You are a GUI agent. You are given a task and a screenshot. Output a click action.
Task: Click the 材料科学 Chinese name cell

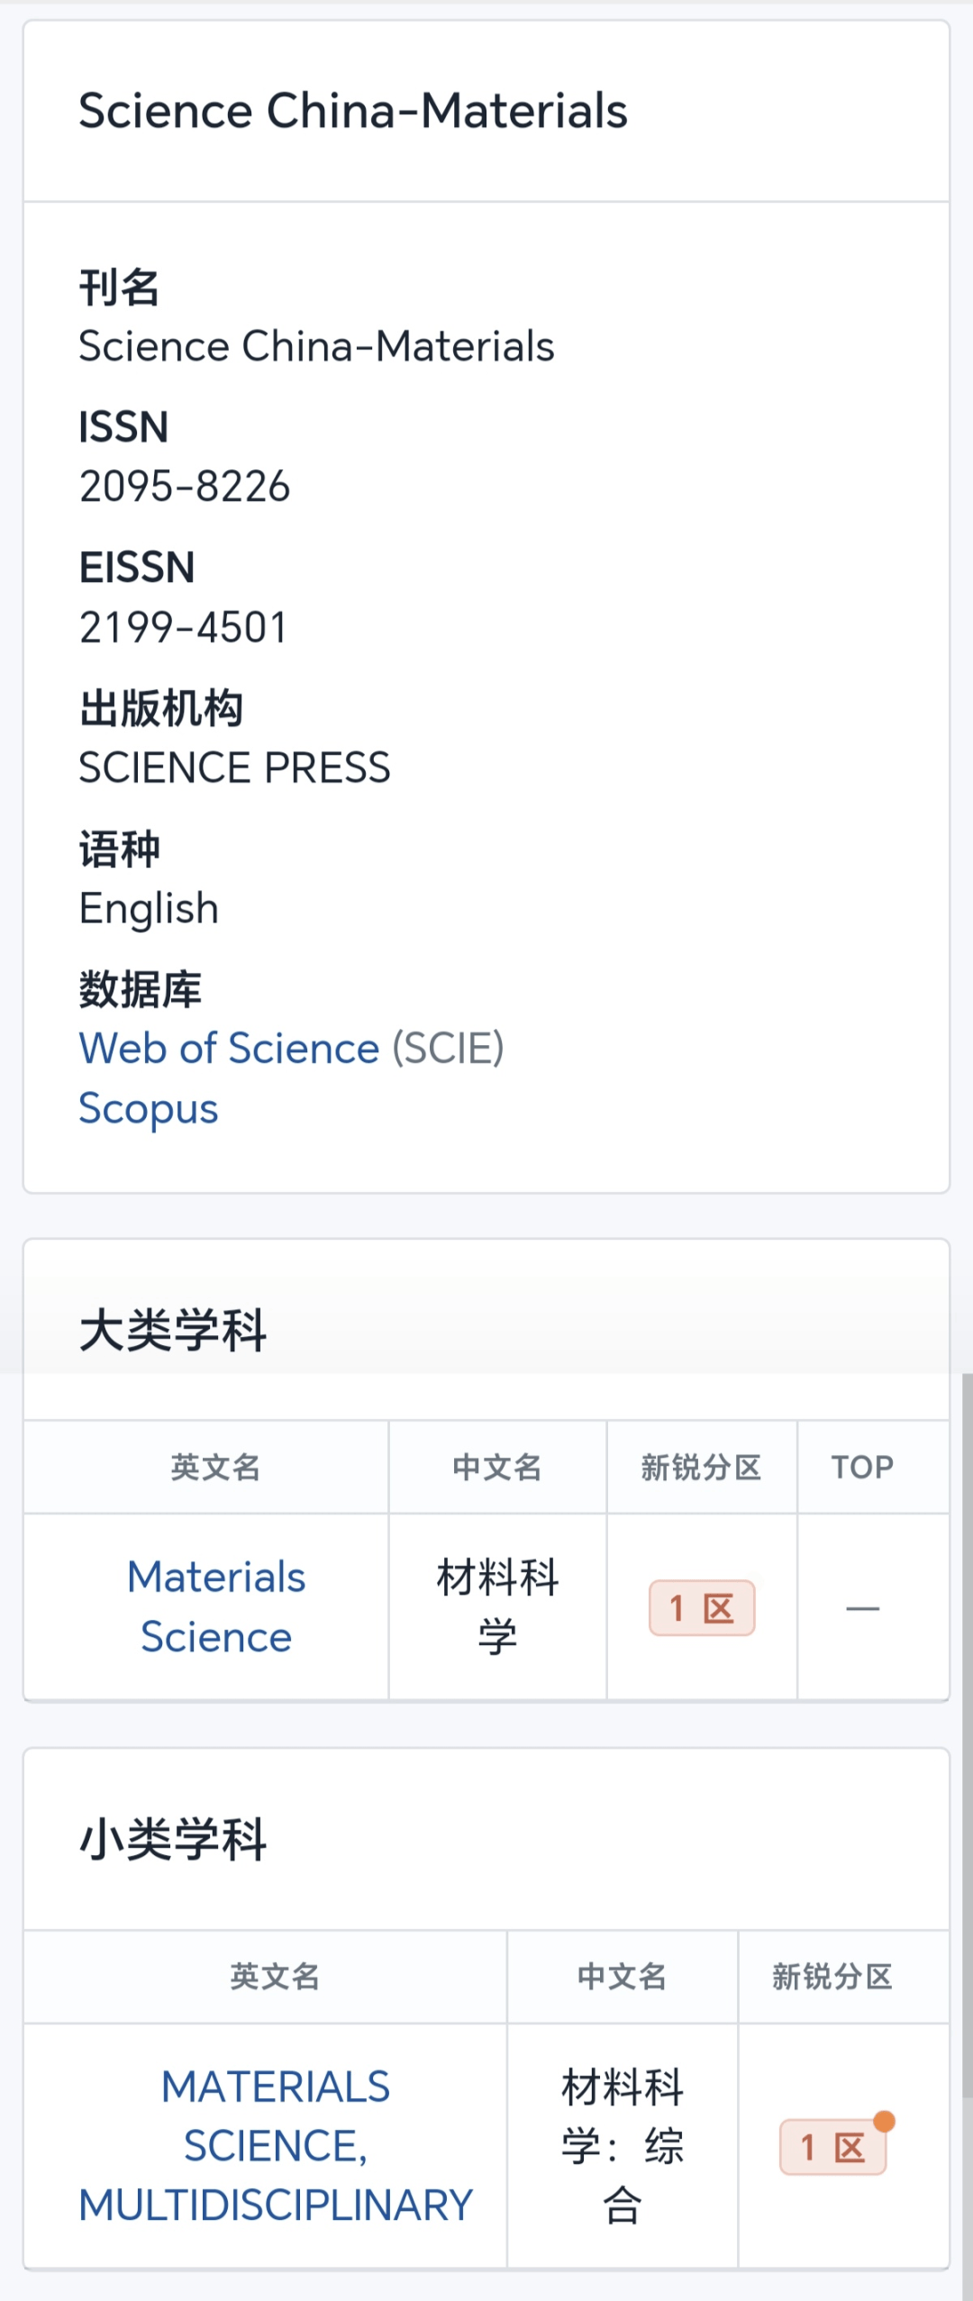pyautogui.click(x=497, y=1606)
